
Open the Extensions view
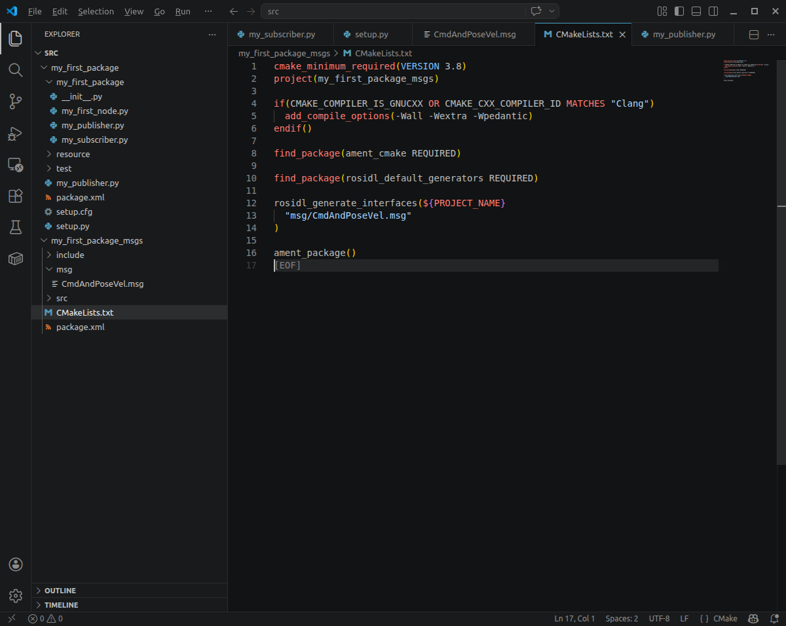[16, 196]
